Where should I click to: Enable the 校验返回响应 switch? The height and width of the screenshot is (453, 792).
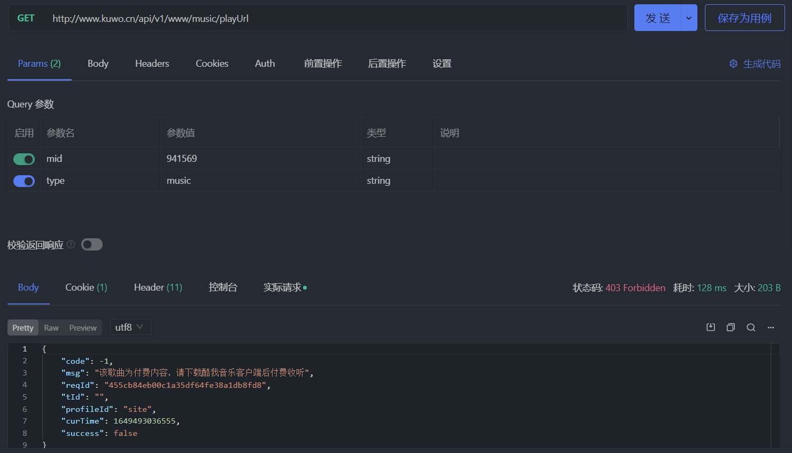(92, 245)
